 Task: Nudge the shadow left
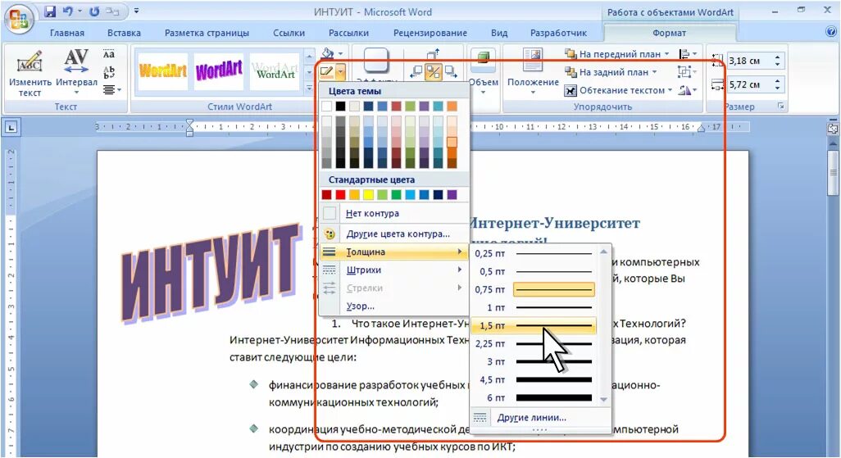tap(416, 71)
